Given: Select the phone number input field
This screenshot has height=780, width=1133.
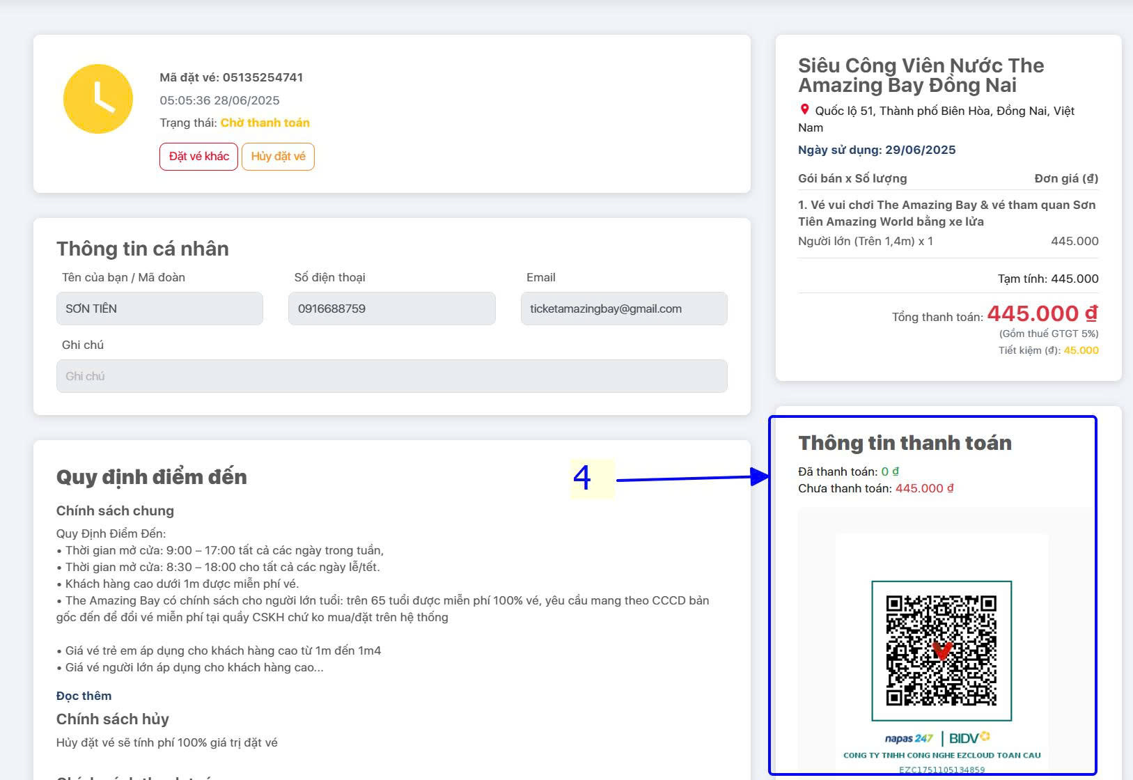Looking at the screenshot, I should pyautogui.click(x=391, y=309).
